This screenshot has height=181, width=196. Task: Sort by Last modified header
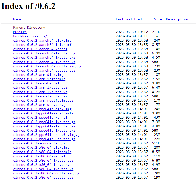[x=129, y=19]
